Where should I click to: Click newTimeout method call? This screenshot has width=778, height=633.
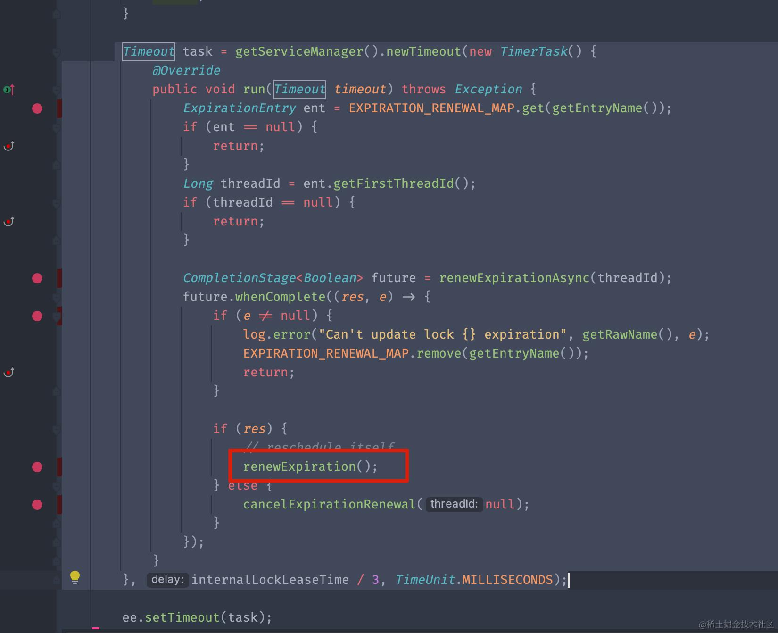click(423, 51)
